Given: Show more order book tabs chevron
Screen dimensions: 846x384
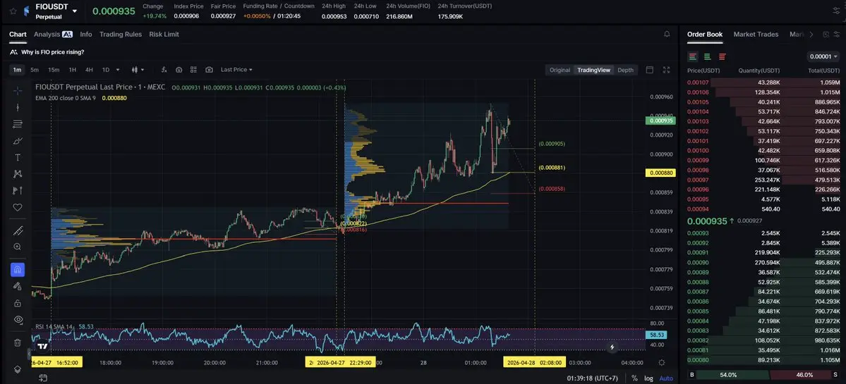Looking at the screenshot, I should 811,35.
